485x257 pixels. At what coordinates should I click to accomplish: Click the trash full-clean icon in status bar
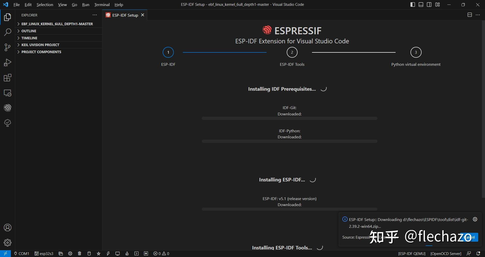tap(80, 253)
